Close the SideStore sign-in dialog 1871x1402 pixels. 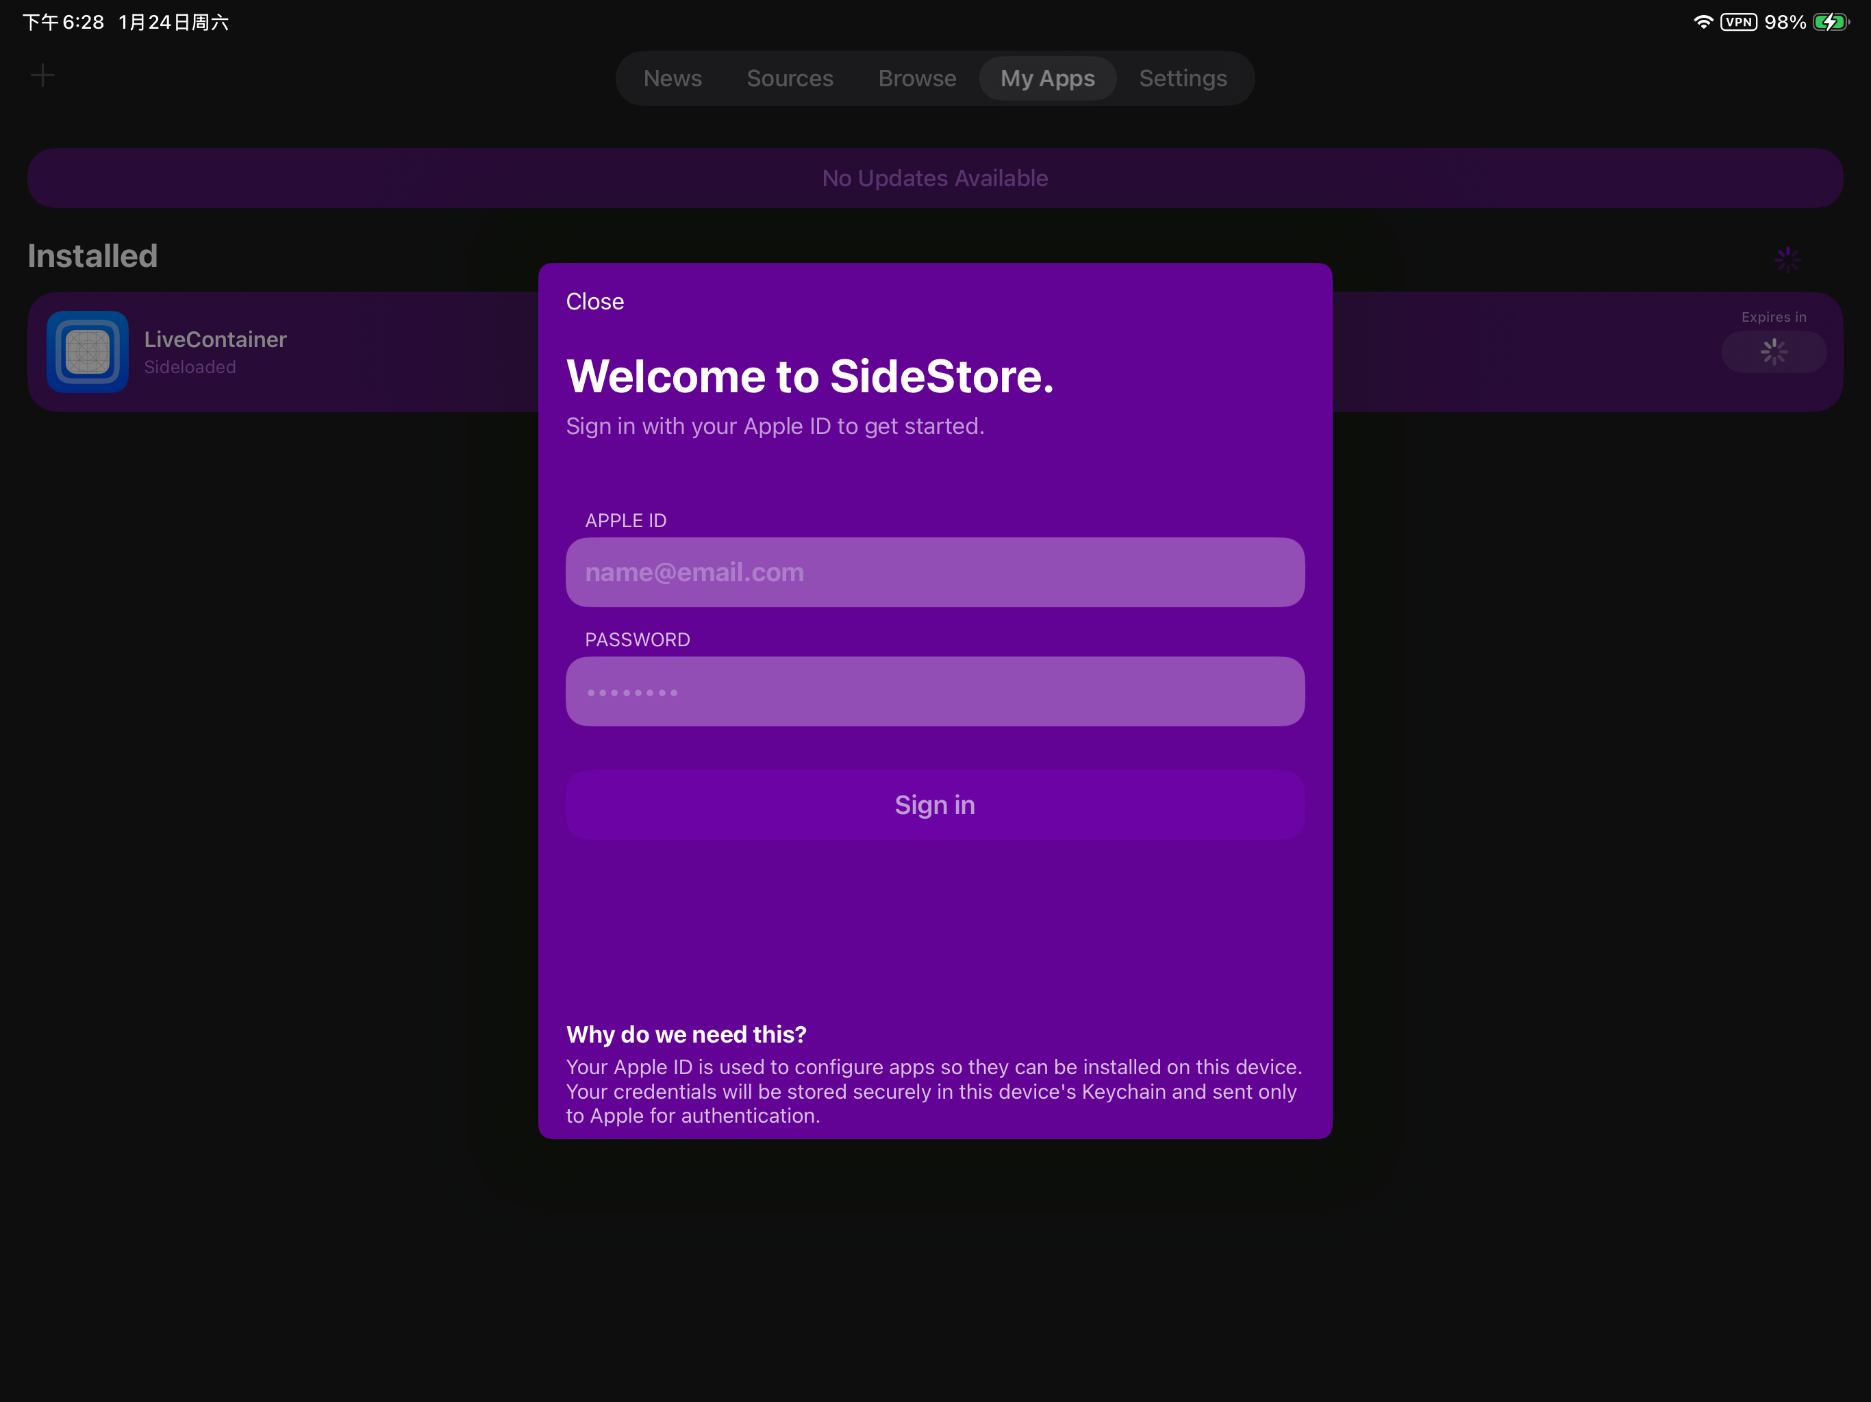click(x=594, y=301)
